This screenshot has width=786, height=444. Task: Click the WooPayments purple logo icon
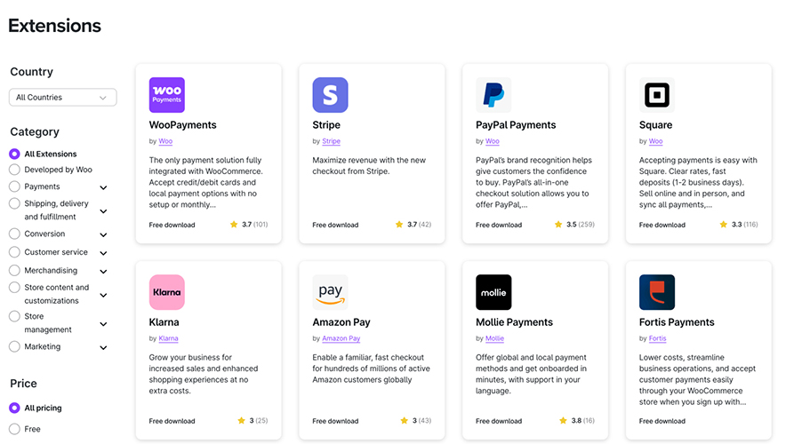coord(167,95)
